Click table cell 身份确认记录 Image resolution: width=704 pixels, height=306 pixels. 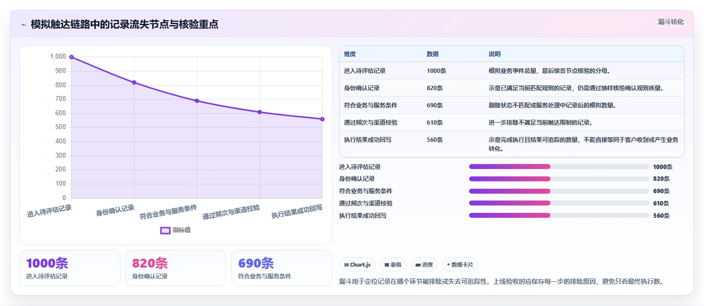pyautogui.click(x=362, y=88)
